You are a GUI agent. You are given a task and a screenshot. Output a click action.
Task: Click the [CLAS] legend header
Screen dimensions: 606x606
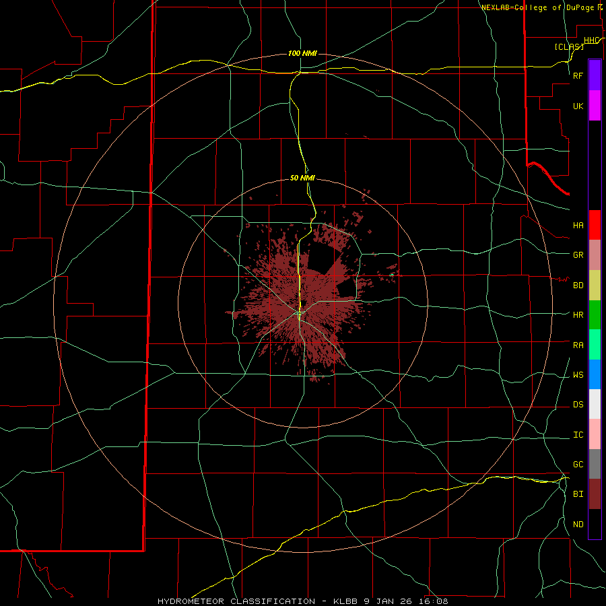coord(569,46)
